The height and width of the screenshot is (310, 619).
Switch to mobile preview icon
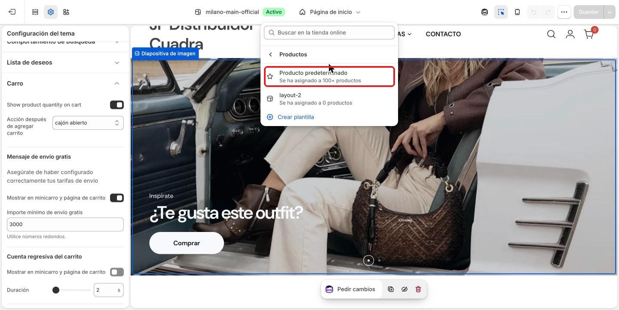click(x=518, y=12)
